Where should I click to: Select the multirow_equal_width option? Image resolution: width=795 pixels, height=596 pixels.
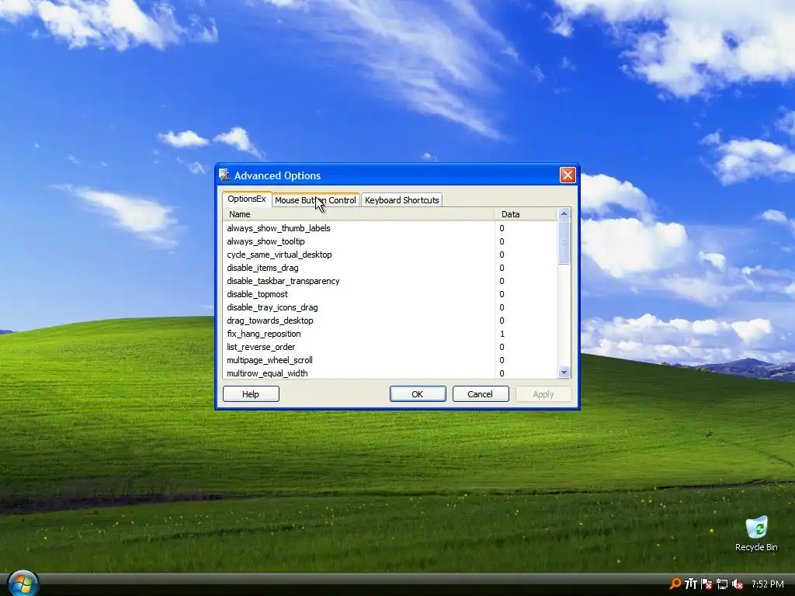pyautogui.click(x=390, y=372)
